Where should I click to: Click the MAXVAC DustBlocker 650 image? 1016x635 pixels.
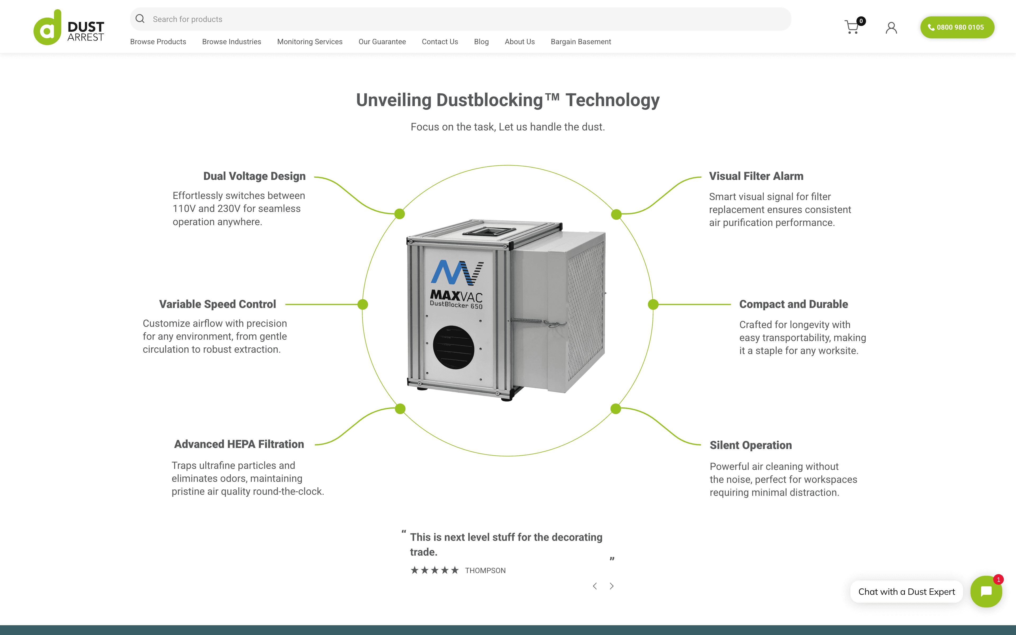[506, 309]
